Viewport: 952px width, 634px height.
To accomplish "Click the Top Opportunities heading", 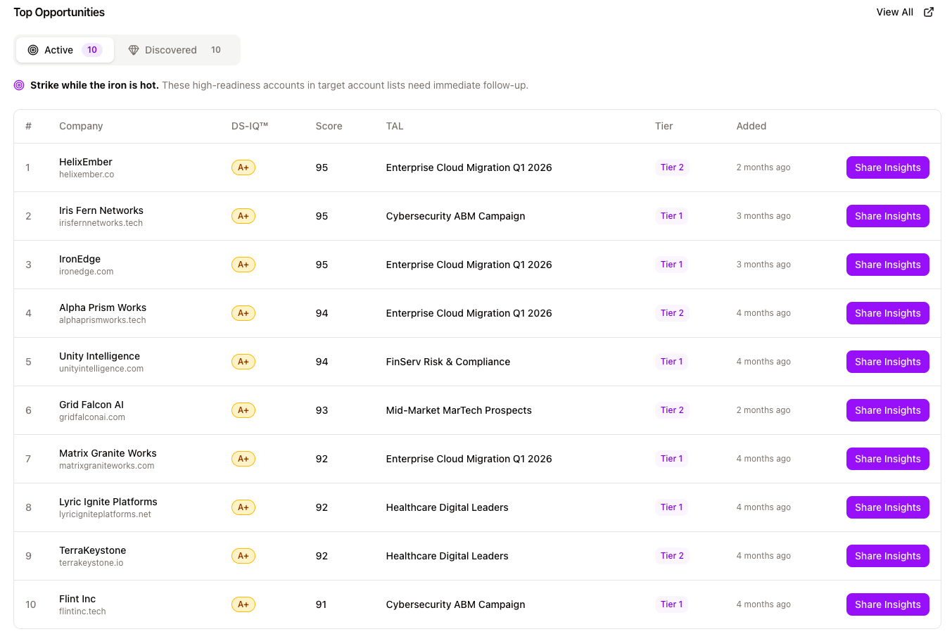I will (x=59, y=12).
